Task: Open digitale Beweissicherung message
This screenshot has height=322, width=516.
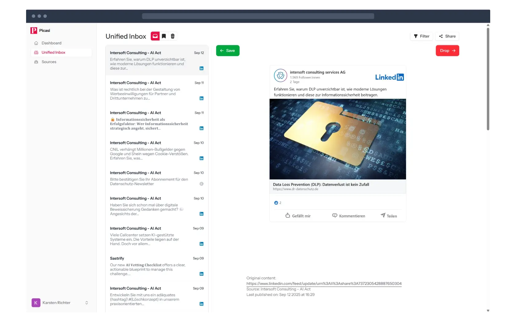Action: [x=157, y=206]
